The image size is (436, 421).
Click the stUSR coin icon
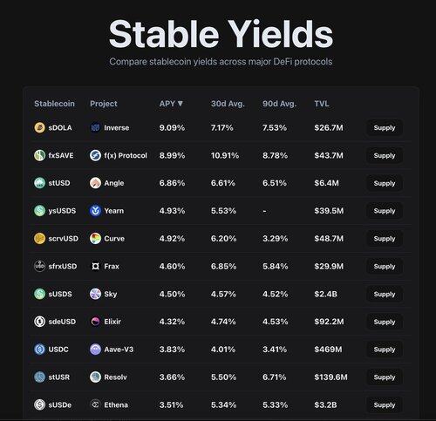coord(39,377)
